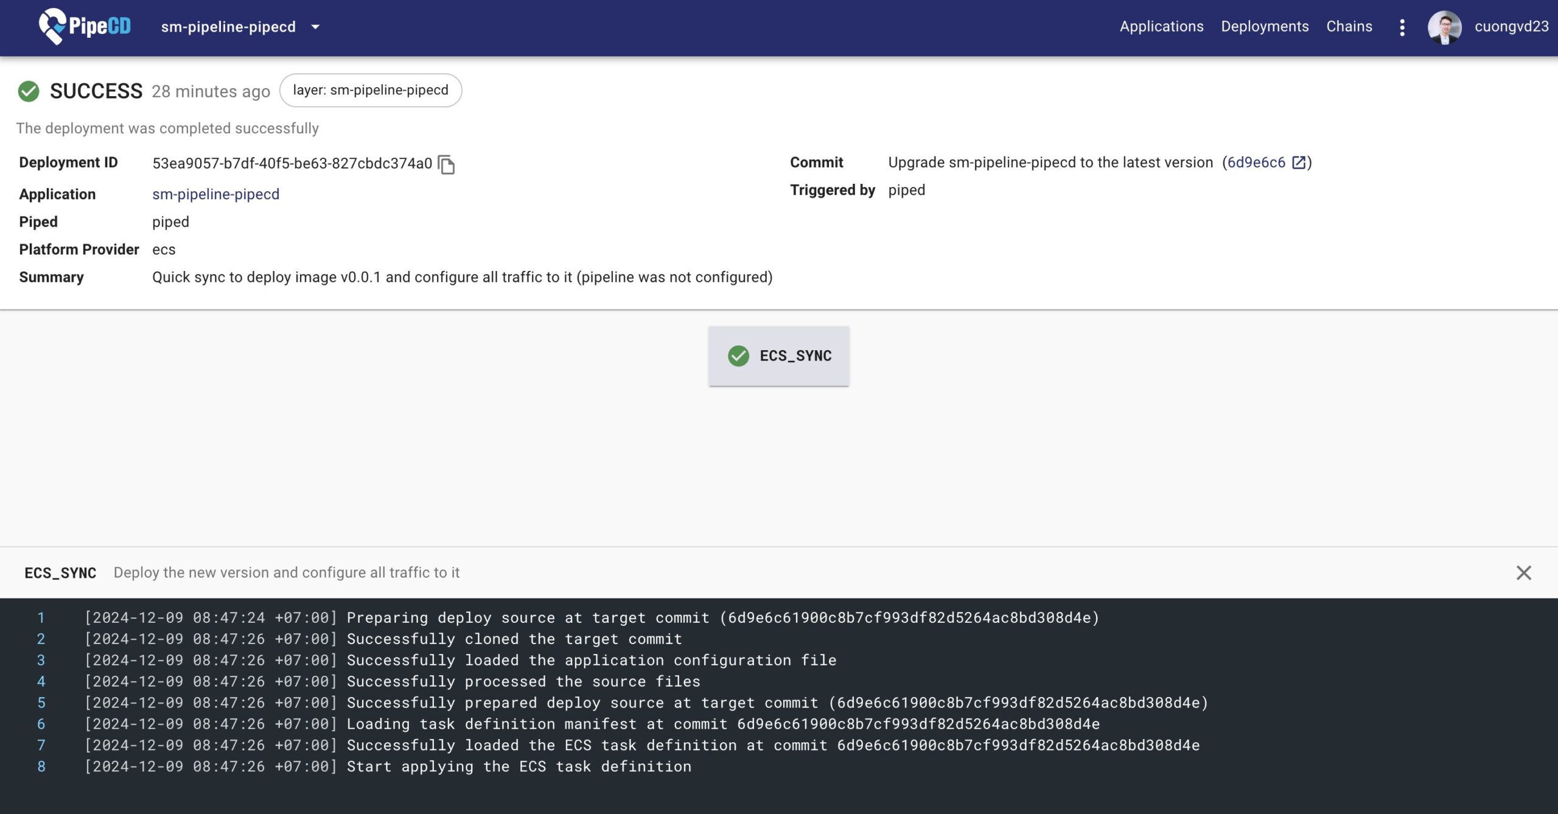Click the SUCCESS status icon
Viewport: 1558px width, 814px height.
[x=28, y=92]
